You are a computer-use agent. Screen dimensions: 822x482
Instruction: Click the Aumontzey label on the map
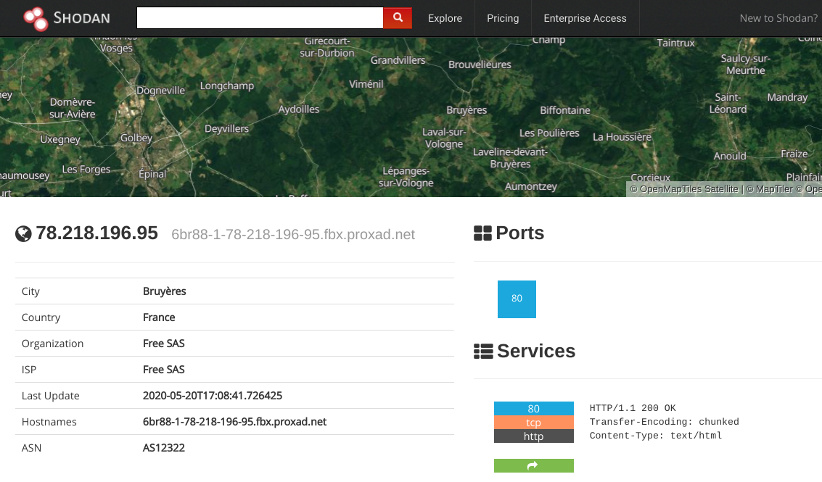click(x=531, y=186)
